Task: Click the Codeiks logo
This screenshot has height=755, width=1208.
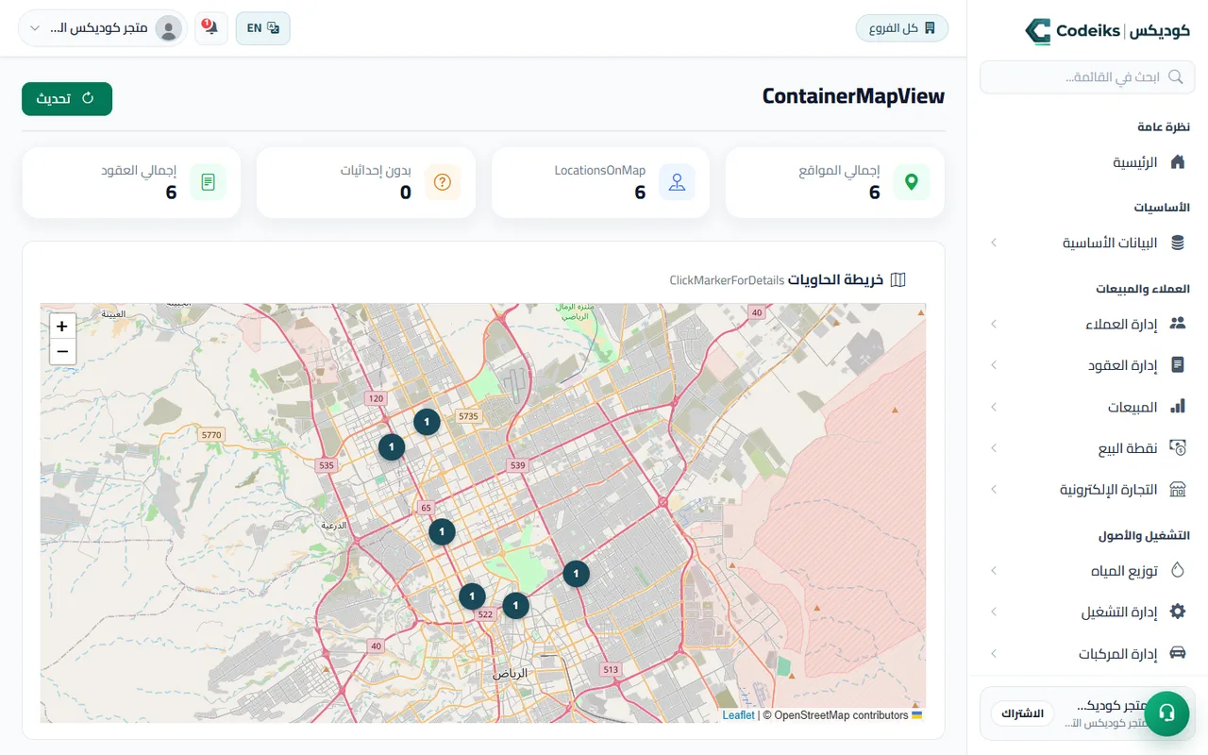Action: coord(1107,31)
